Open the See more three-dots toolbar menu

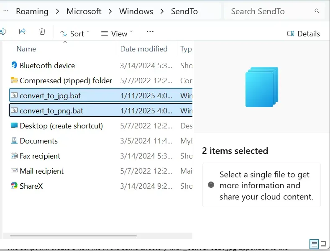coord(150,32)
